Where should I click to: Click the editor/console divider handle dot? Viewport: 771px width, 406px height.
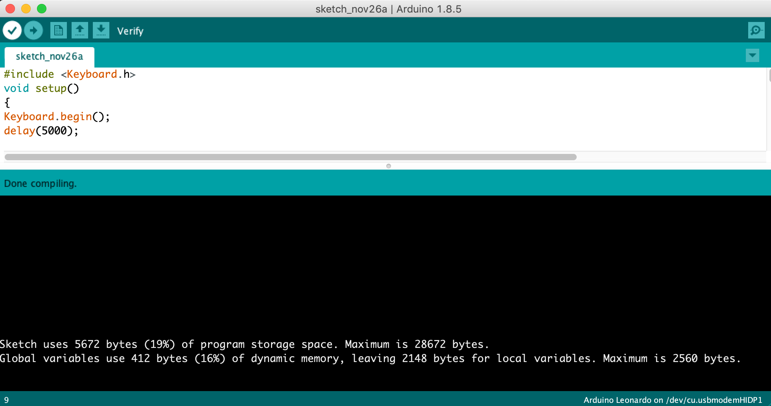[389, 166]
